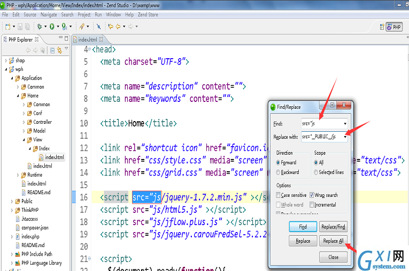Click the Replace All button
The image size is (409, 271).
point(333,241)
